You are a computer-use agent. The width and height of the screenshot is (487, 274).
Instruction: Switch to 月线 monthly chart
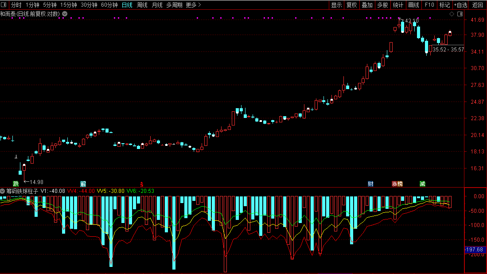click(x=157, y=5)
